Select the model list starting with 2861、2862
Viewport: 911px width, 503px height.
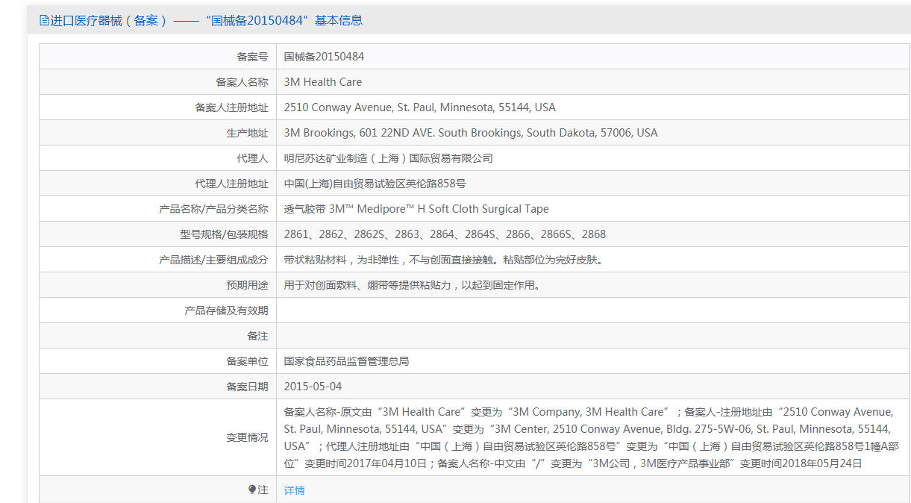point(445,234)
